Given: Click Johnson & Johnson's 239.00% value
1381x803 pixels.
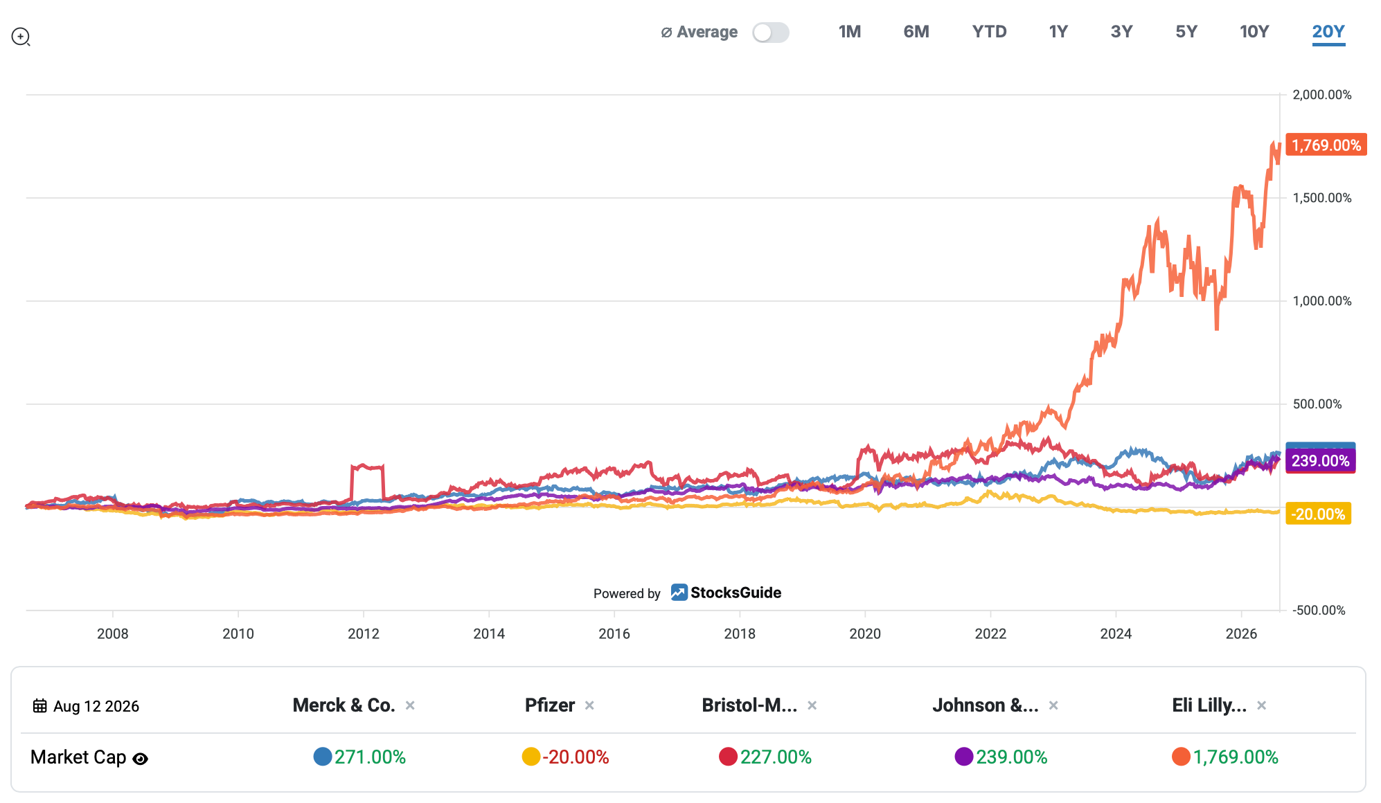Looking at the screenshot, I should pos(1012,757).
